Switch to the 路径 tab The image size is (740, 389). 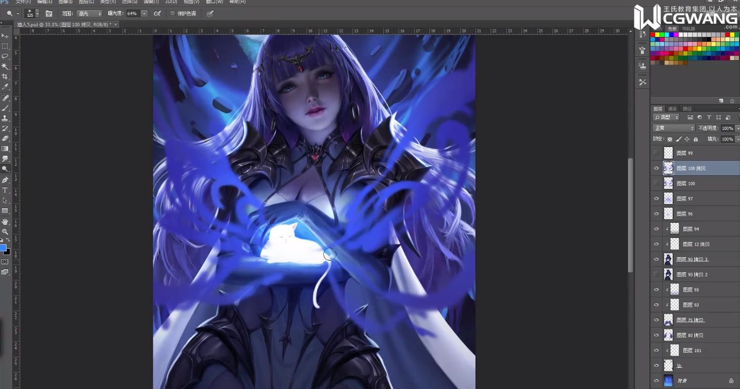coord(687,109)
